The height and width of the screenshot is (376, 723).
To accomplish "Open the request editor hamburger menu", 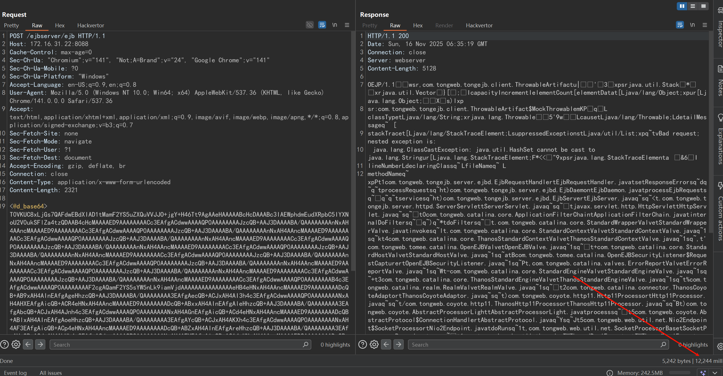I will 347,25.
